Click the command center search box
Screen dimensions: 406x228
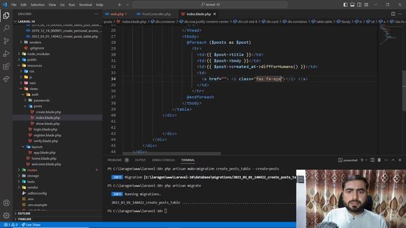(x=210, y=4)
